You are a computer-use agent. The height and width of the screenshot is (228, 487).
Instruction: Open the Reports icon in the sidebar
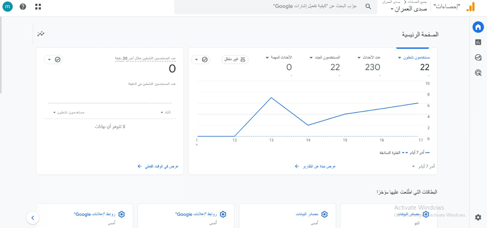478,42
